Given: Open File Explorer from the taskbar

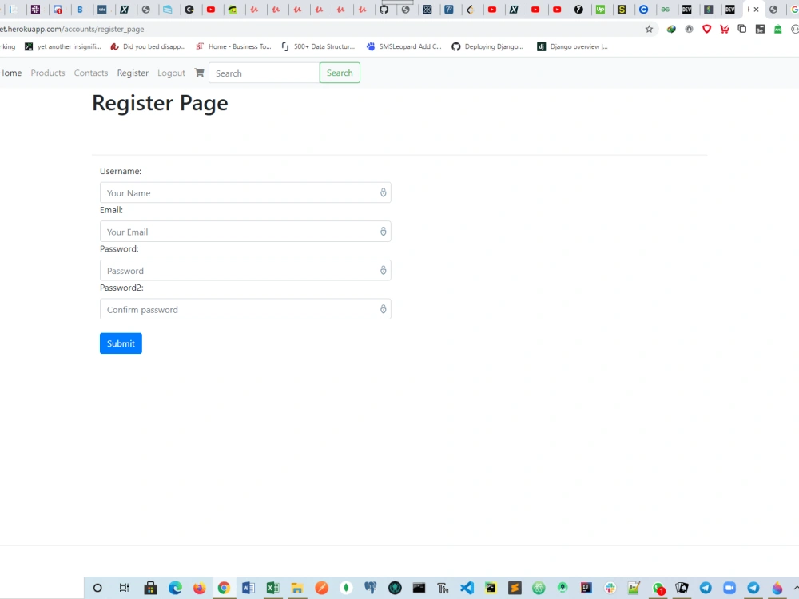Looking at the screenshot, I should click(x=297, y=588).
